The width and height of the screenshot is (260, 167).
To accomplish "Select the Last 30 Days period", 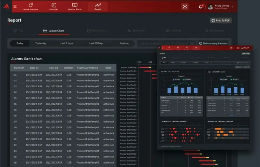I will pyautogui.click(x=96, y=43).
